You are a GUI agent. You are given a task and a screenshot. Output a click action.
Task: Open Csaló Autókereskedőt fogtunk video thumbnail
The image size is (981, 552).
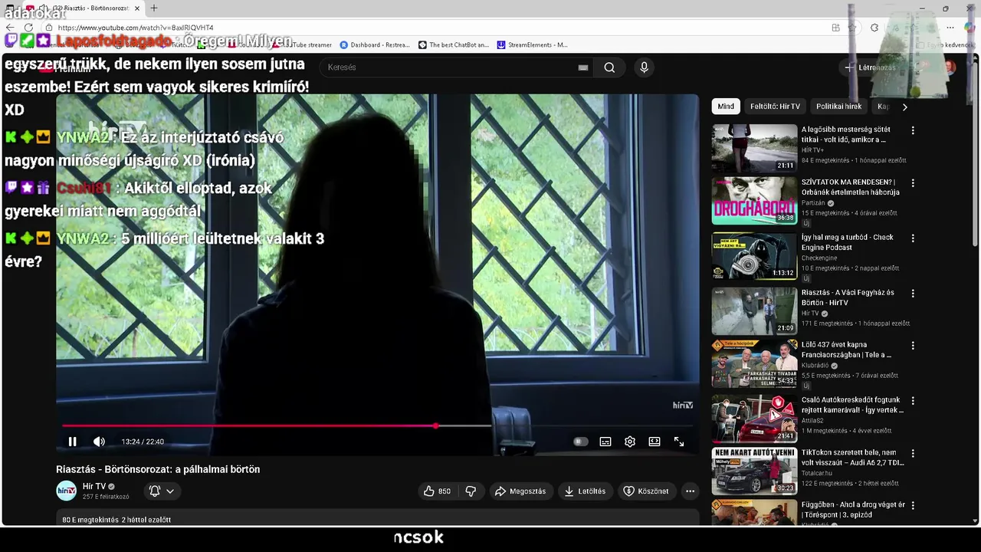(754, 419)
